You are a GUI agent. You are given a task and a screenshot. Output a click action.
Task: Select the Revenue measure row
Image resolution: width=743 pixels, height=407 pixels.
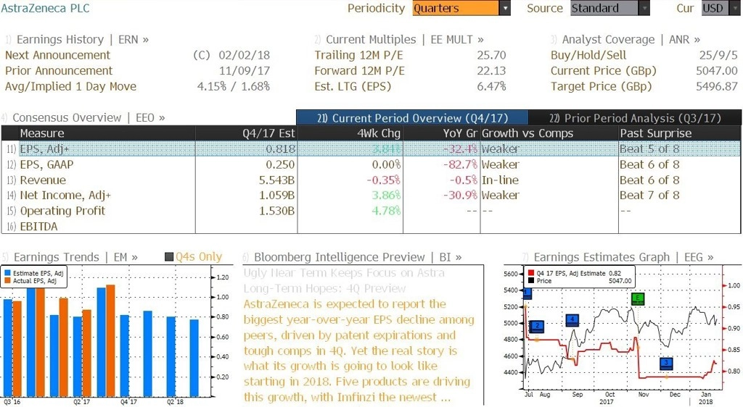pos(371,180)
